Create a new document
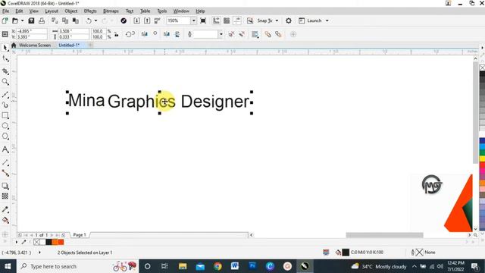The image size is (485, 273). 5,20
